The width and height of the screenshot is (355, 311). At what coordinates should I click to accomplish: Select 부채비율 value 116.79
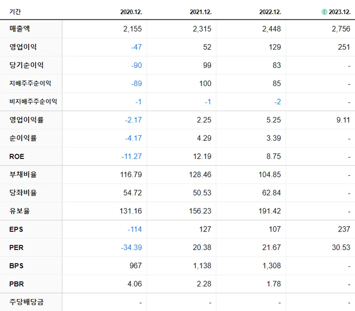pos(131,174)
